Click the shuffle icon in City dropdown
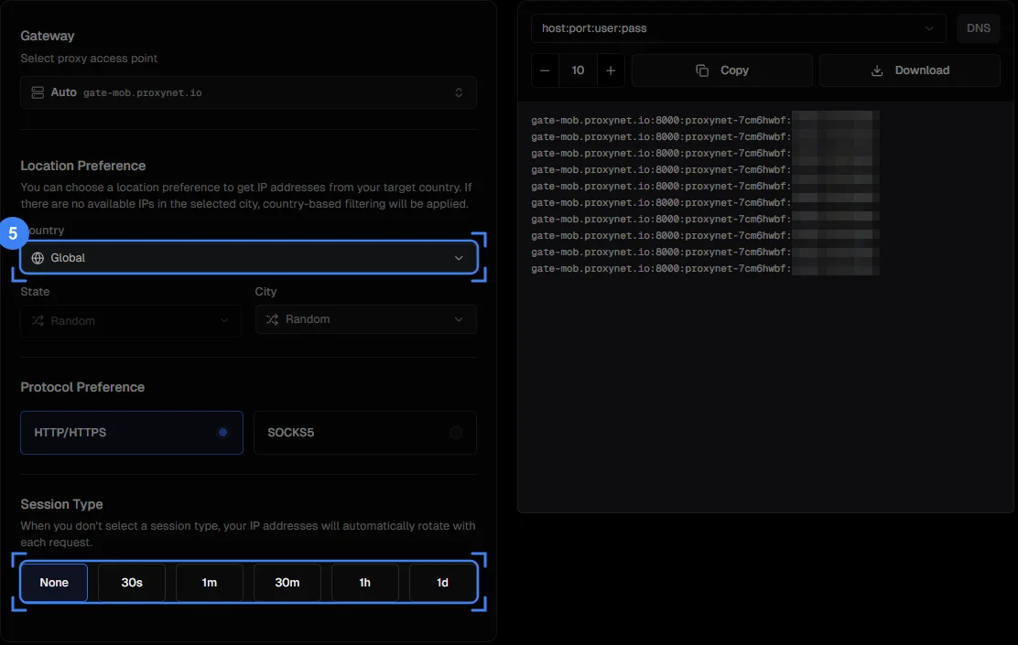1018x645 pixels. pyautogui.click(x=272, y=319)
